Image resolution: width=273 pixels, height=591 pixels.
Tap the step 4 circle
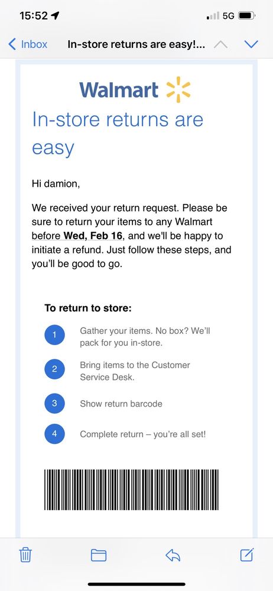click(54, 434)
